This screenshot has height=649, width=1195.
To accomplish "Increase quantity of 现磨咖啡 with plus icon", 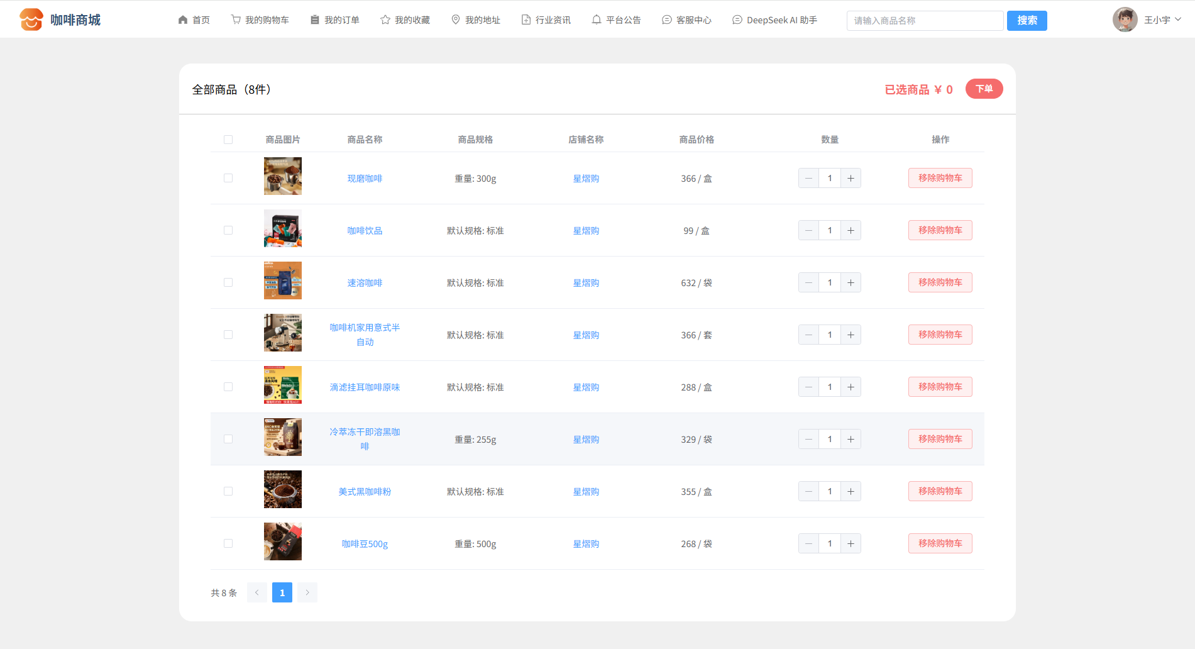I will tap(851, 179).
